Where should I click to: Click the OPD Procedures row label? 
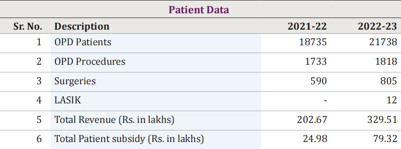pyautogui.click(x=90, y=62)
